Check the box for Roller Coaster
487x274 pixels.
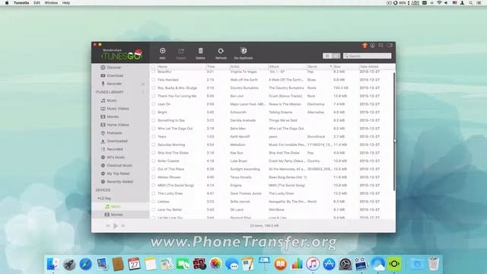click(153, 161)
